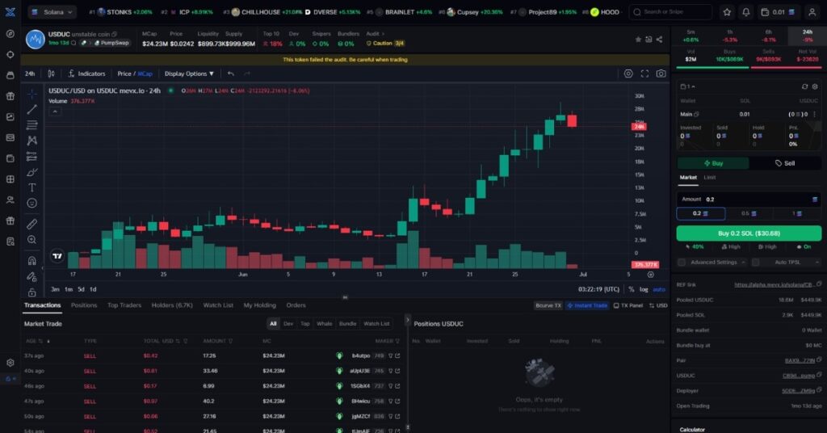Enable the Auto TPSL checkbox

click(755, 262)
